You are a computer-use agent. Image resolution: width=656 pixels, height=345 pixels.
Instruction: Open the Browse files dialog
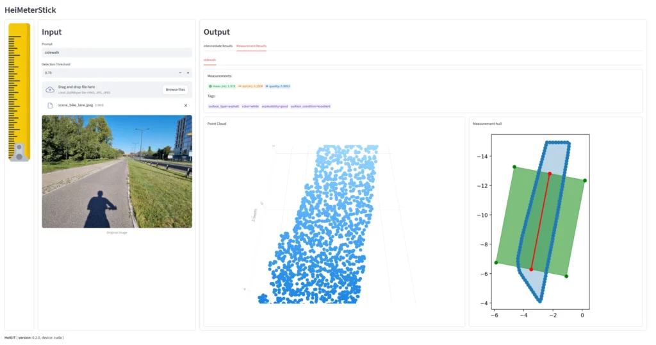[x=176, y=90]
